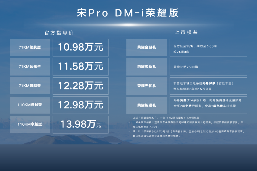Click the 上市权益 heading
The image size is (257, 171).
[x=186, y=32]
